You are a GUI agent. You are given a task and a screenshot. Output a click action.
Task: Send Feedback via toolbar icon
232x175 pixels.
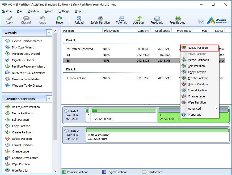[157, 20]
